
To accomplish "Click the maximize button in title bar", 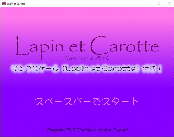I will (159, 4).
